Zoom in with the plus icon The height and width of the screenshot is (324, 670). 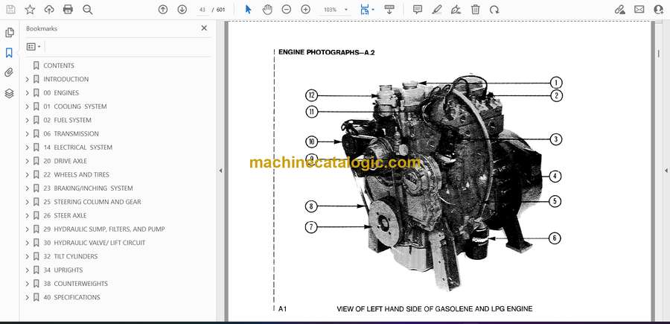coord(305,10)
